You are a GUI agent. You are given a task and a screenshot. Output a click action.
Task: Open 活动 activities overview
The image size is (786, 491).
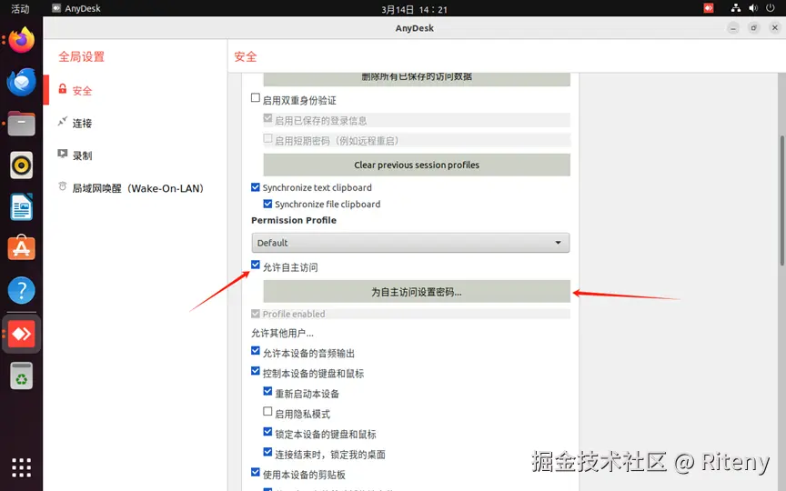(x=20, y=8)
